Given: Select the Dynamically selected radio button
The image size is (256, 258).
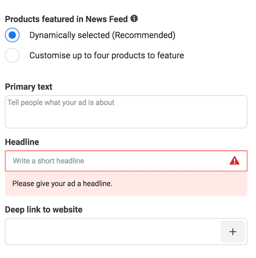Looking at the screenshot, I should click(12, 35).
